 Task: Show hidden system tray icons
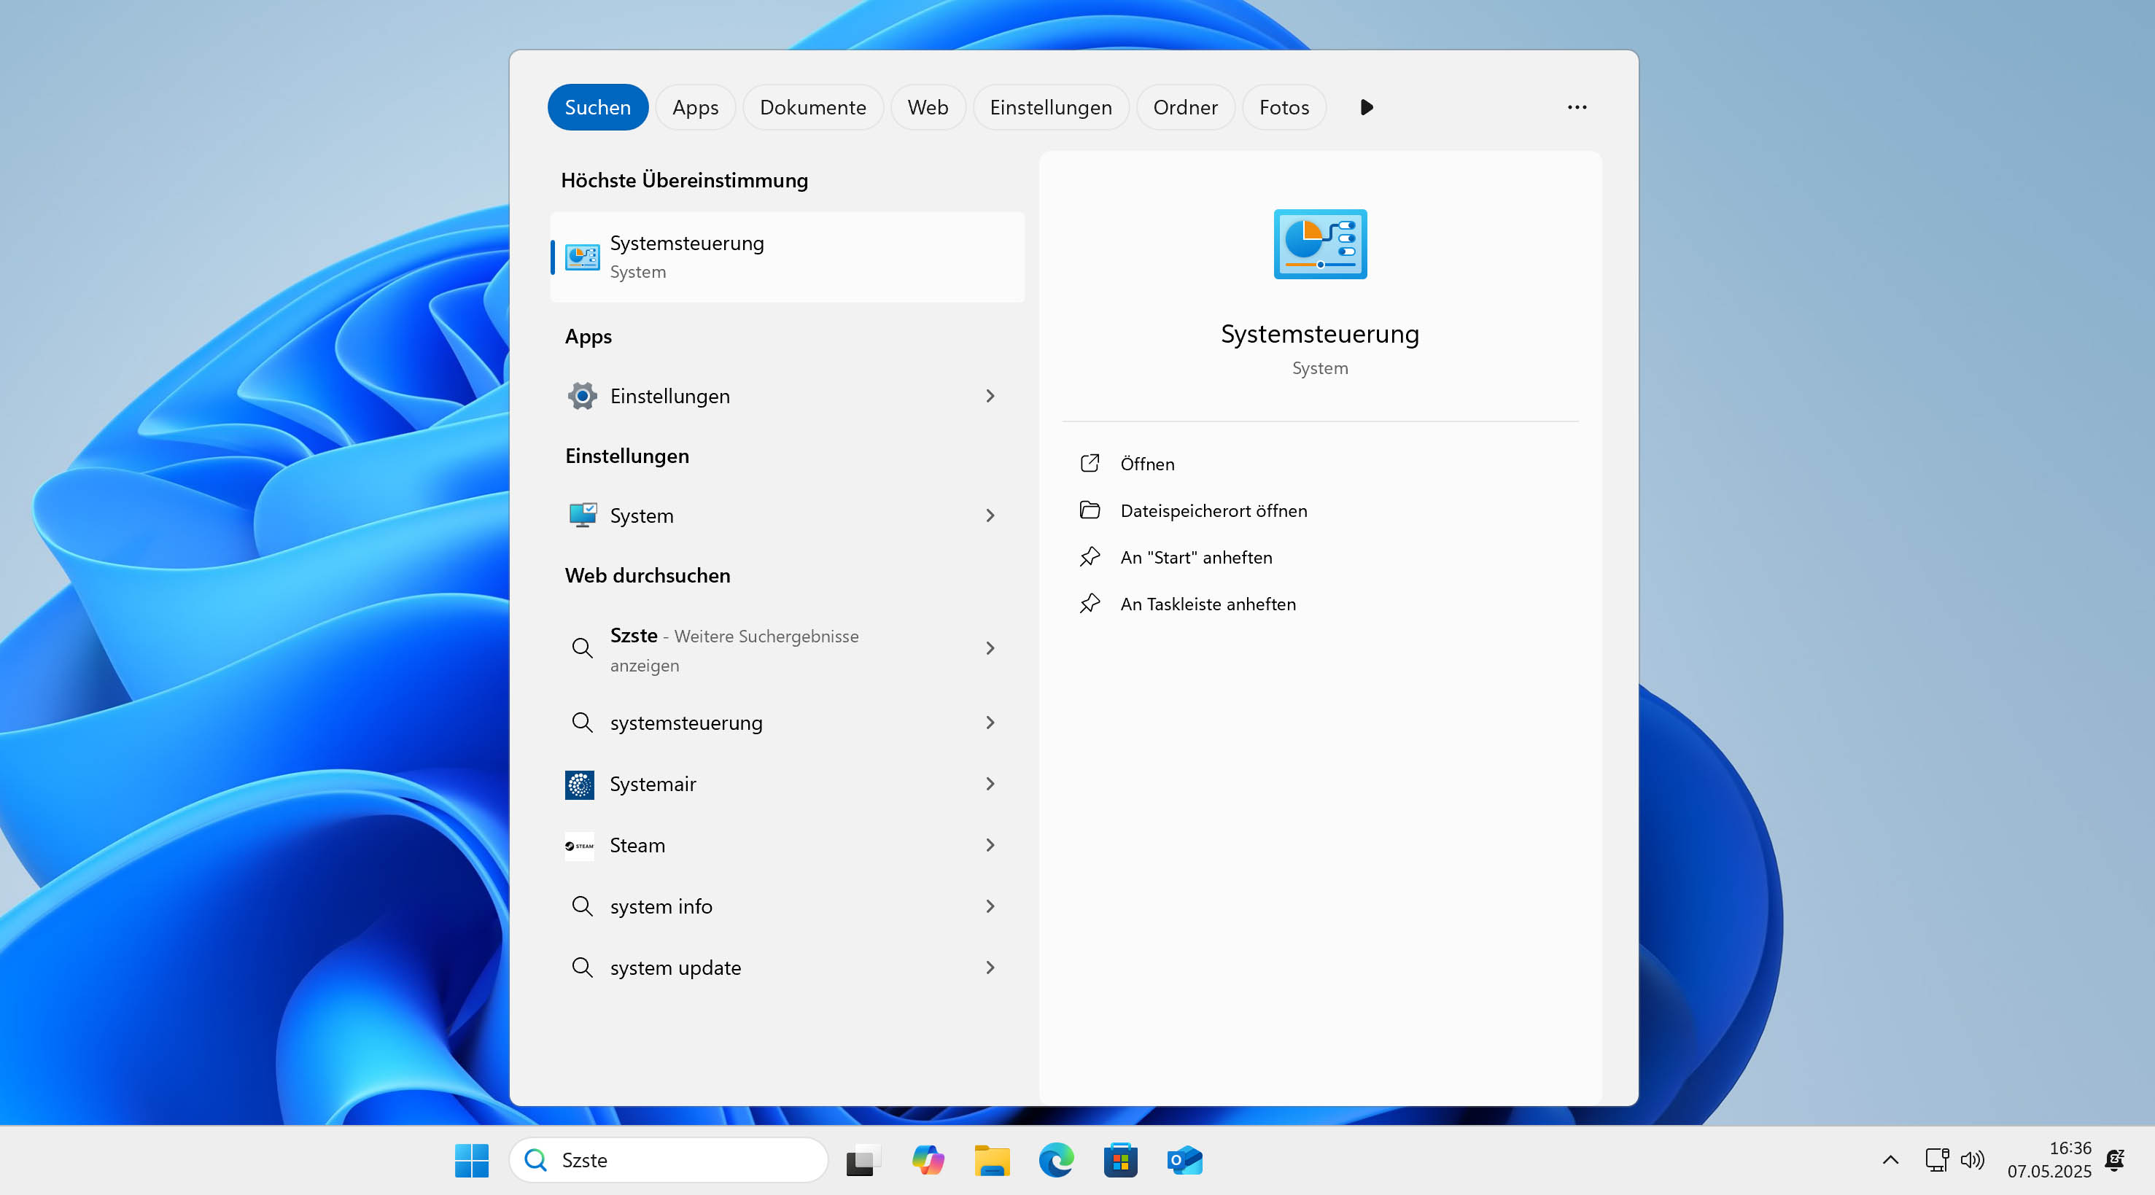point(1891,1160)
